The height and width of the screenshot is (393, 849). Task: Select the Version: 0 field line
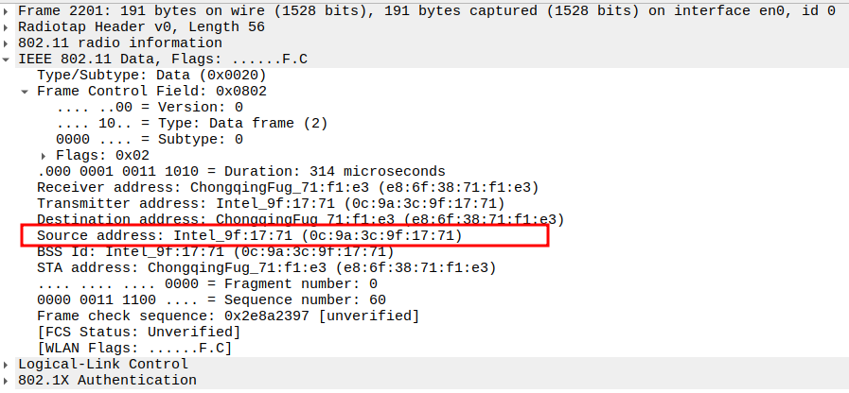[x=150, y=108]
